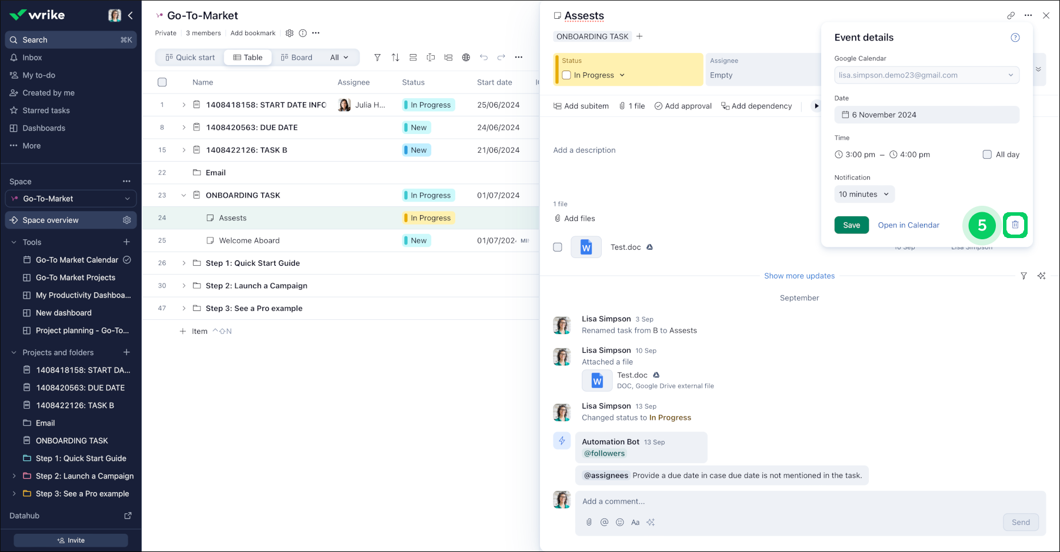This screenshot has height=552, width=1060.
Task: Collapse the ONBOARDING TASK row
Action: 184,195
